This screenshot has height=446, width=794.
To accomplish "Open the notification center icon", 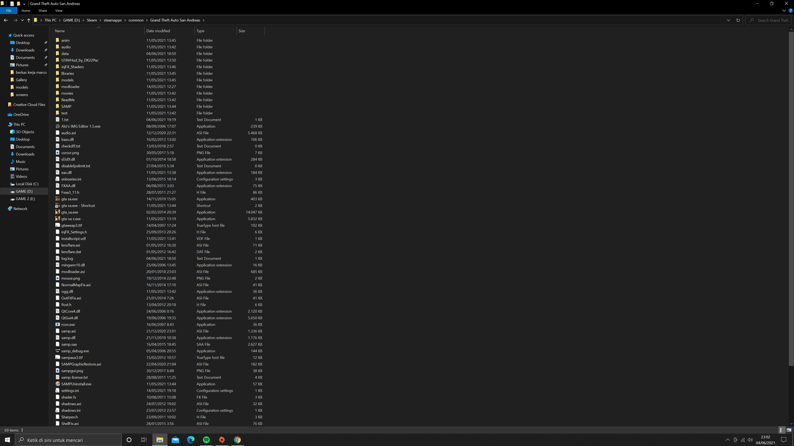I will point(784,440).
